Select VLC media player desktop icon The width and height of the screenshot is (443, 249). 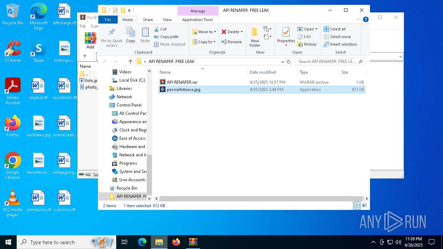pyautogui.click(x=12, y=203)
